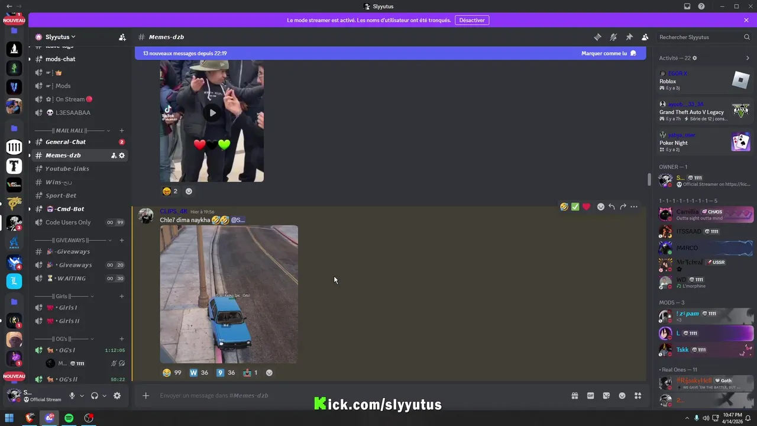Open the Windows Start menu
The height and width of the screenshot is (426, 757).
(9, 418)
